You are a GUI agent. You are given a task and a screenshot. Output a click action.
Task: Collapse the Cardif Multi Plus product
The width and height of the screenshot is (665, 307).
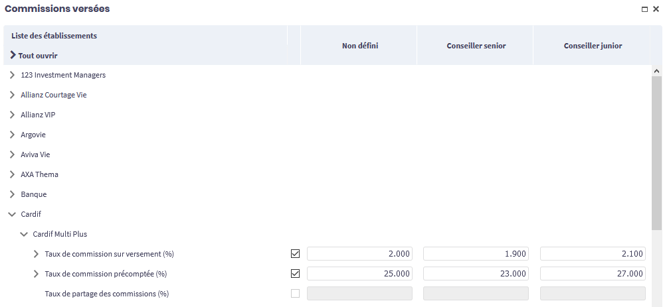coord(24,234)
